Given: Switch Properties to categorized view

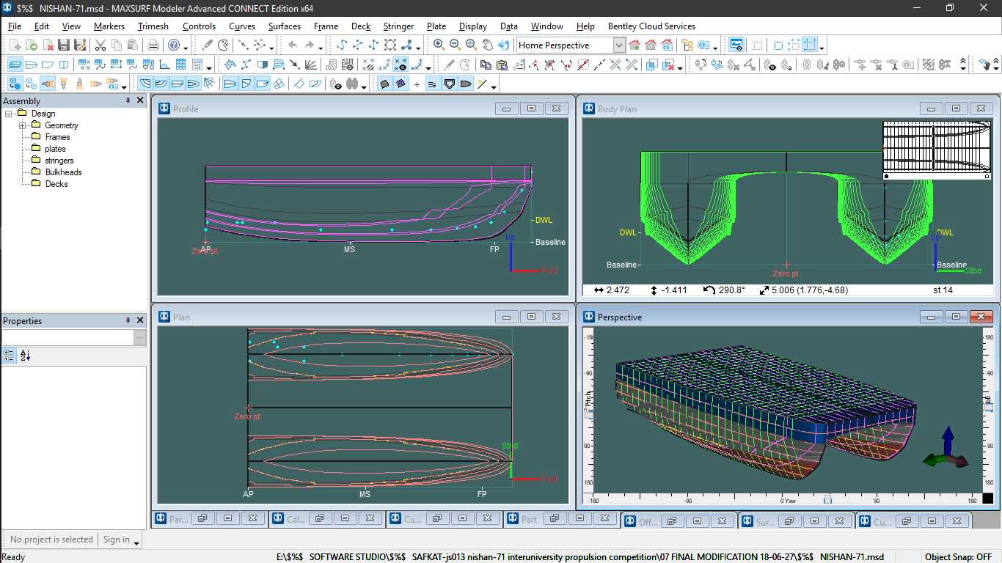Looking at the screenshot, I should [9, 356].
